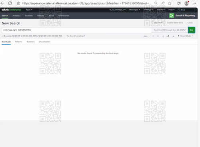
Task: Open the Analytics nav item
Action: pos(16,16)
